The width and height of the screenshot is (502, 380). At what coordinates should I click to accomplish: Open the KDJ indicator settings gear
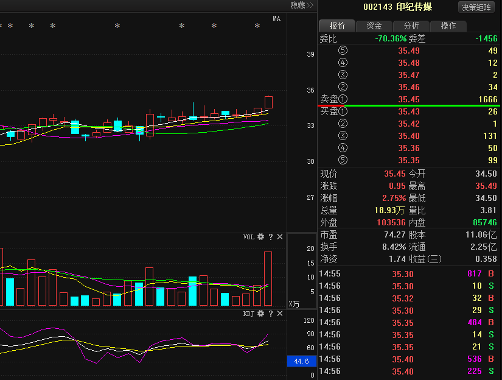tap(261, 314)
